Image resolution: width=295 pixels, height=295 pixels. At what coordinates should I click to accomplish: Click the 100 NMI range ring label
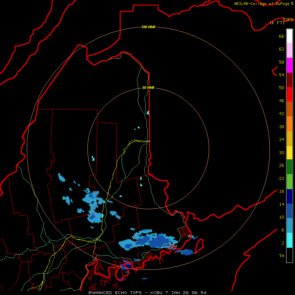pyautogui.click(x=148, y=27)
